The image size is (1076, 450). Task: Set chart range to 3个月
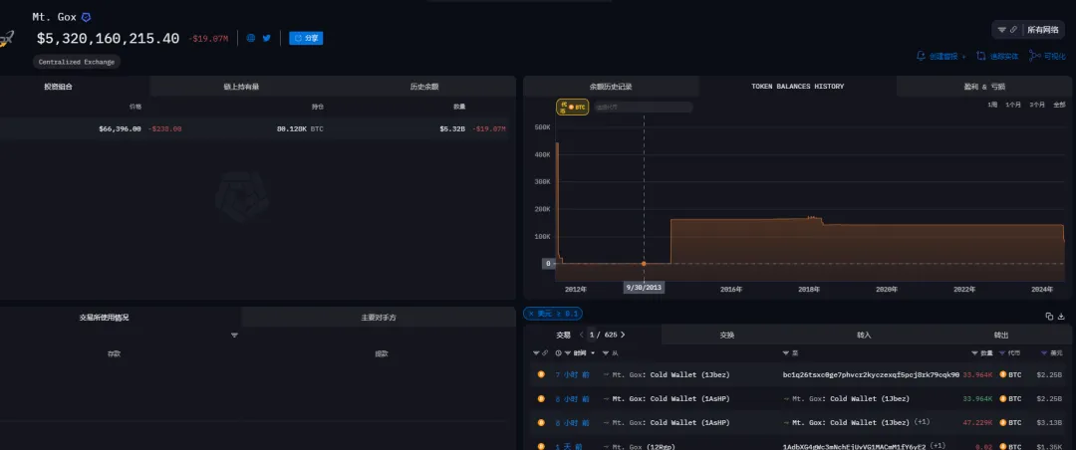(1037, 105)
